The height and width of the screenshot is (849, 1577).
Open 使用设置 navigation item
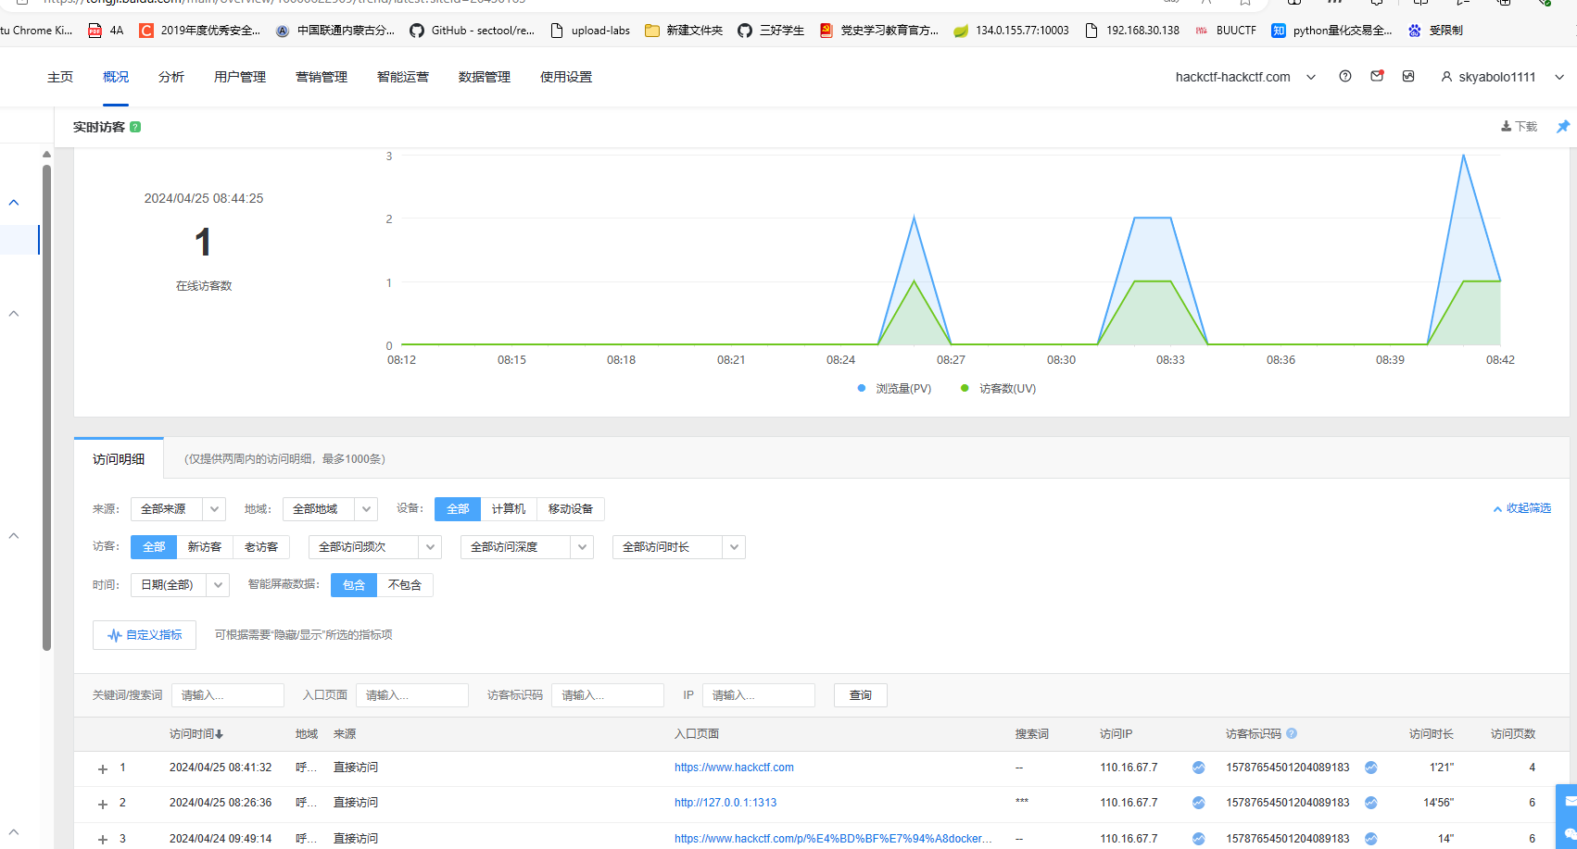coord(566,77)
